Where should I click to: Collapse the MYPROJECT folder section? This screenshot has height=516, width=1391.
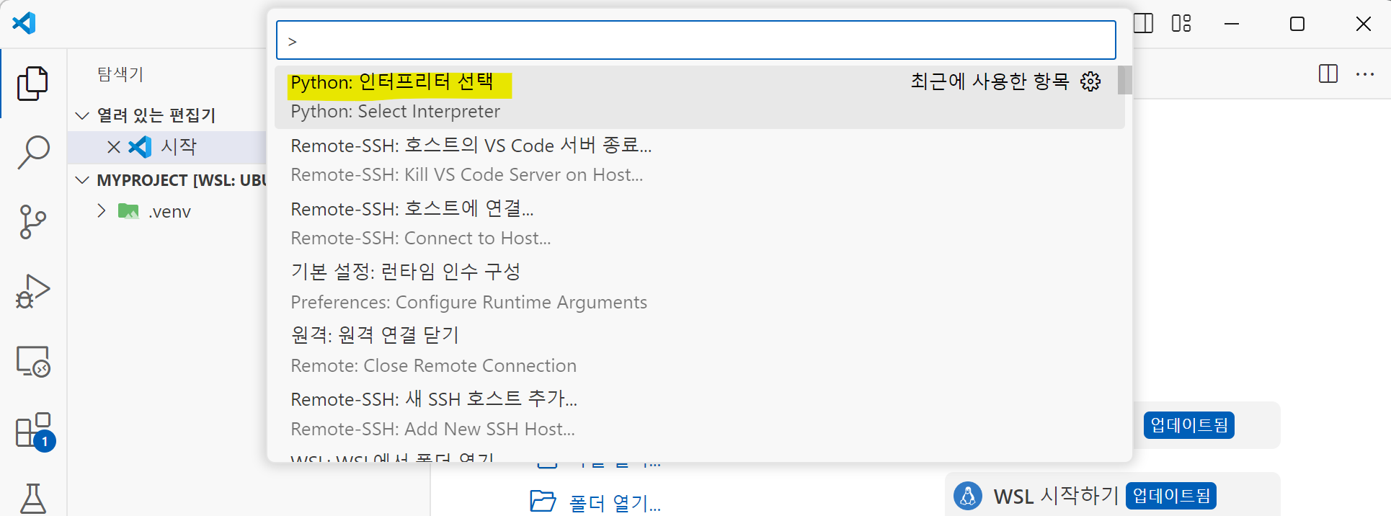(83, 180)
